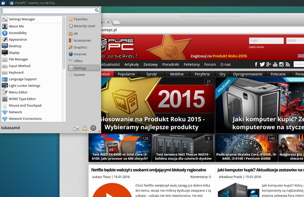
Task: Click Załóż konto link
Action: pyautogui.click(x=256, y=47)
